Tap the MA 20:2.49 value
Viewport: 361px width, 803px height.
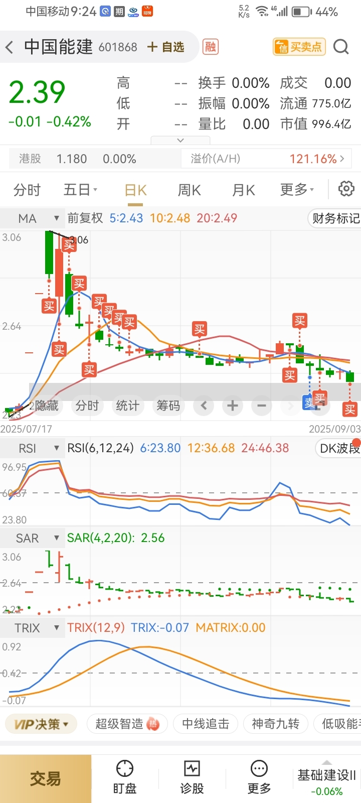tap(217, 218)
